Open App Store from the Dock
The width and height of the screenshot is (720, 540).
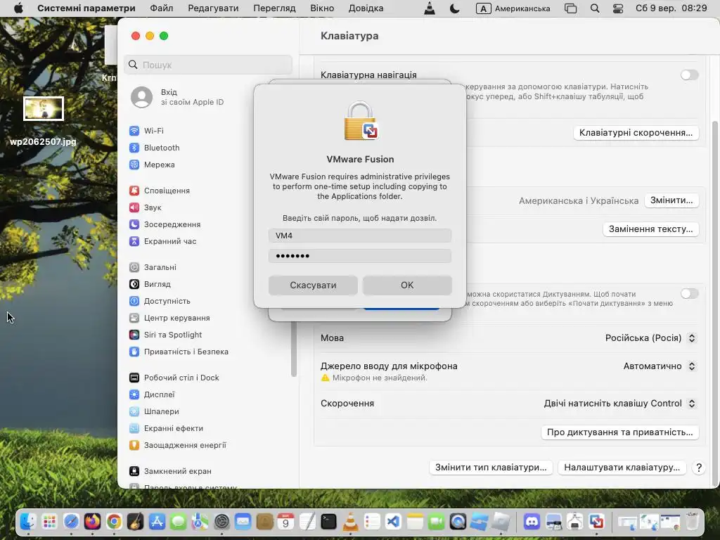(157, 522)
